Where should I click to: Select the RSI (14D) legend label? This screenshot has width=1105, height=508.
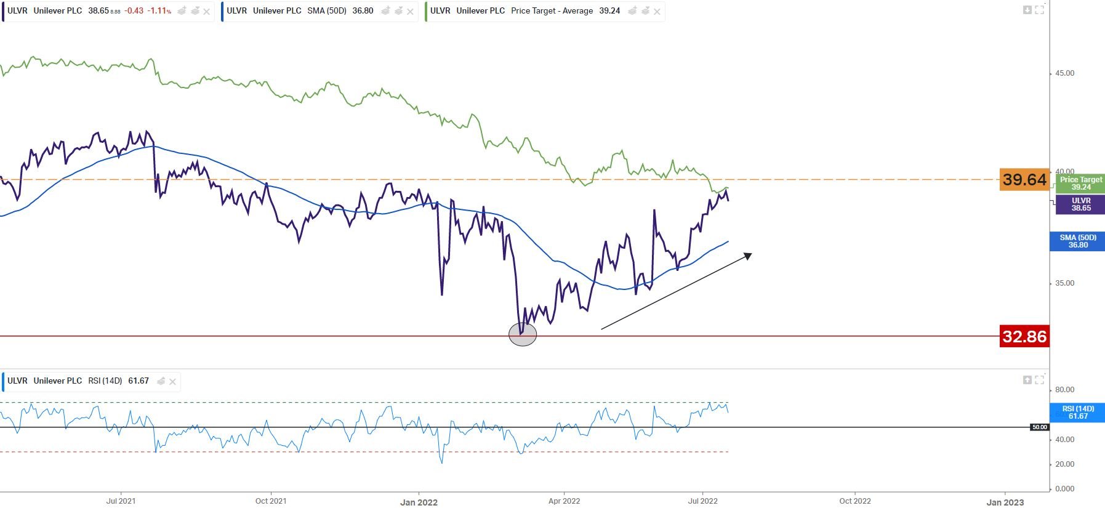click(x=105, y=381)
